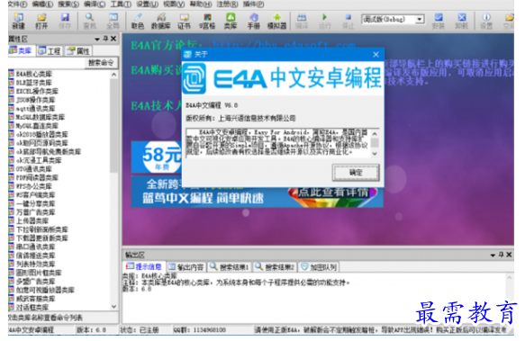Open the 帮助(H) menu
Image resolution: width=525 pixels, height=341 pixels.
(x=201, y=4)
